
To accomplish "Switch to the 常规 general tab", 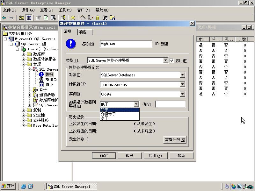I will pos(69,32).
